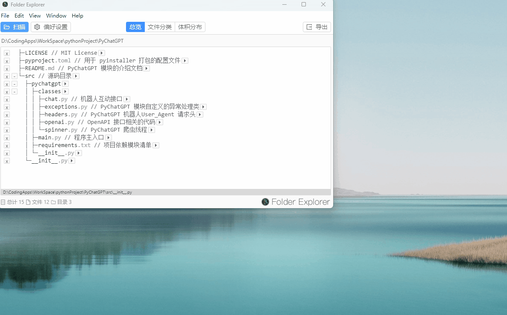Click the x box for headers.py row

point(7,115)
